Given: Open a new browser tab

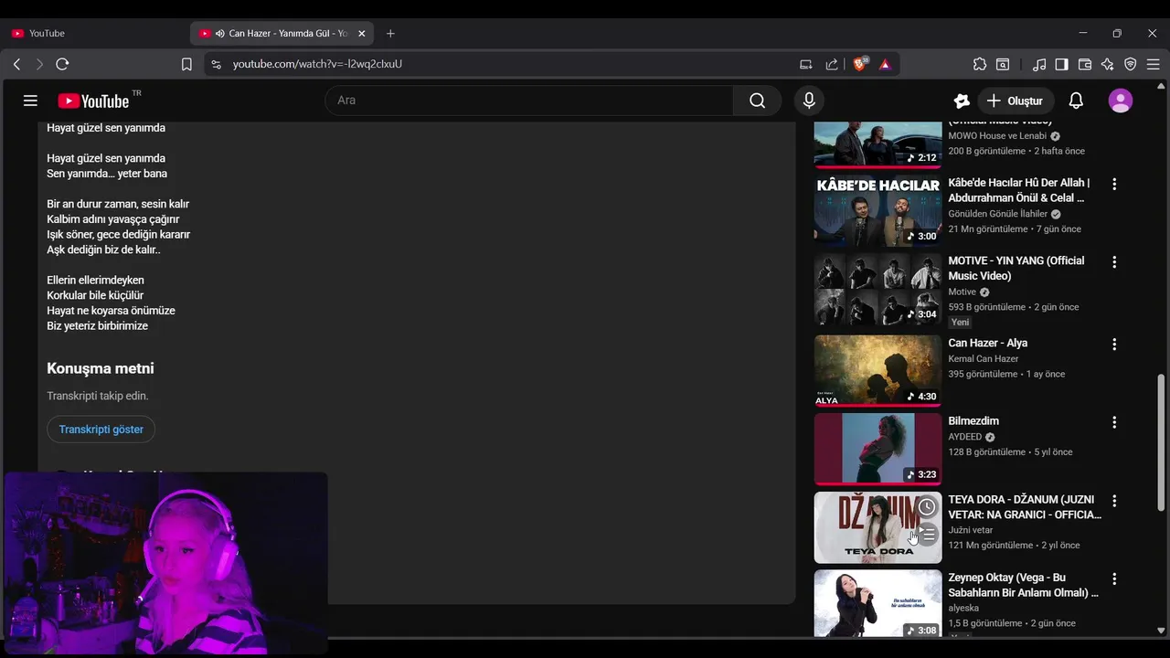Looking at the screenshot, I should [x=390, y=33].
